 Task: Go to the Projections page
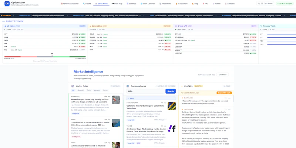coord(165,4)
